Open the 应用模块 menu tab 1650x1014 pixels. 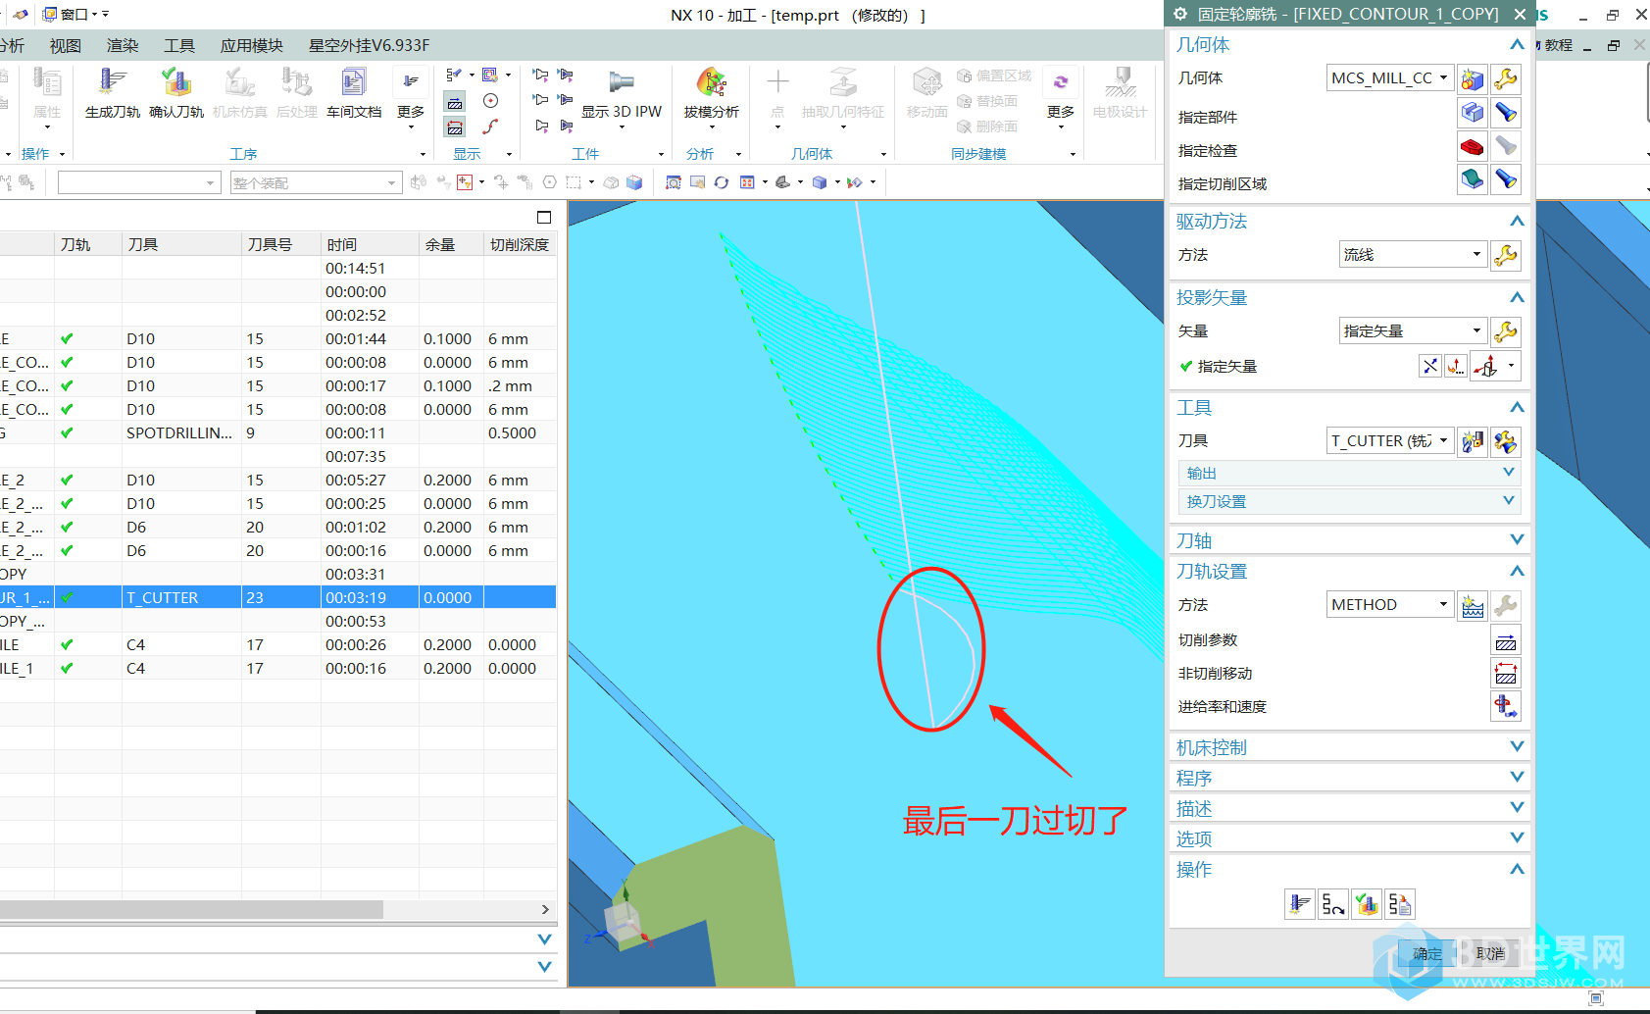[x=252, y=46]
